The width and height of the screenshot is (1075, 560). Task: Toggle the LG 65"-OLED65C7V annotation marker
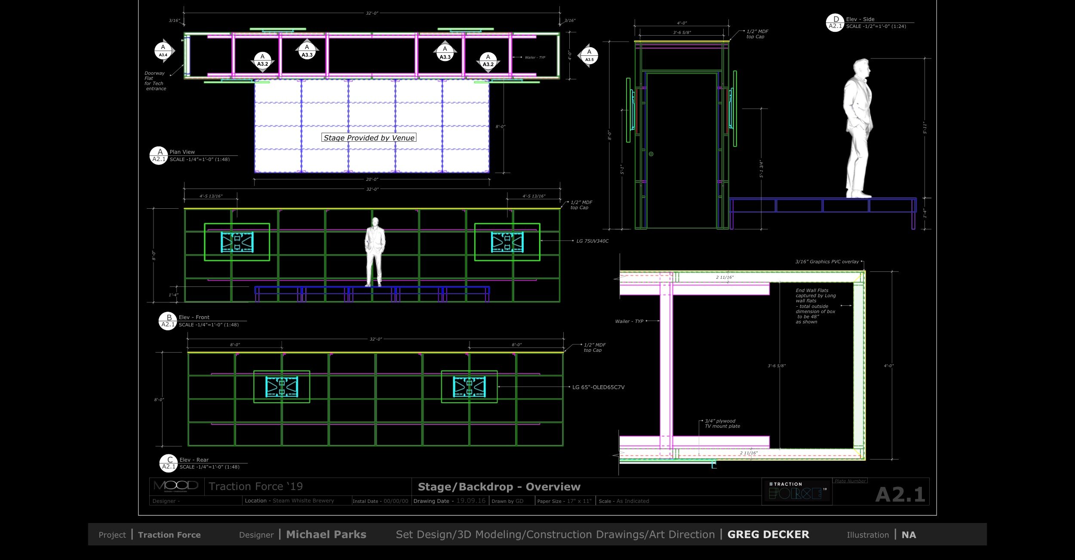point(599,387)
